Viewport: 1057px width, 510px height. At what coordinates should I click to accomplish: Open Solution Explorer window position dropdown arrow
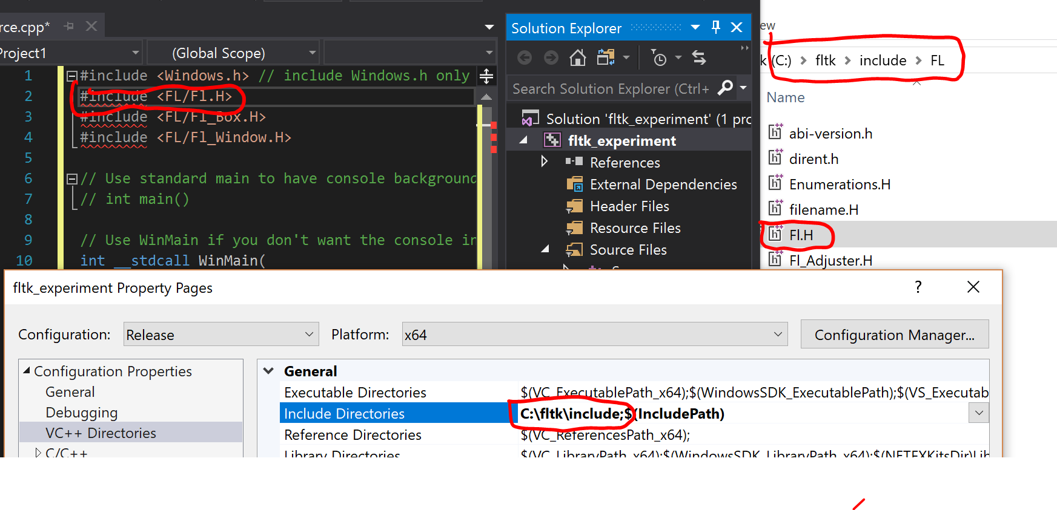(695, 27)
